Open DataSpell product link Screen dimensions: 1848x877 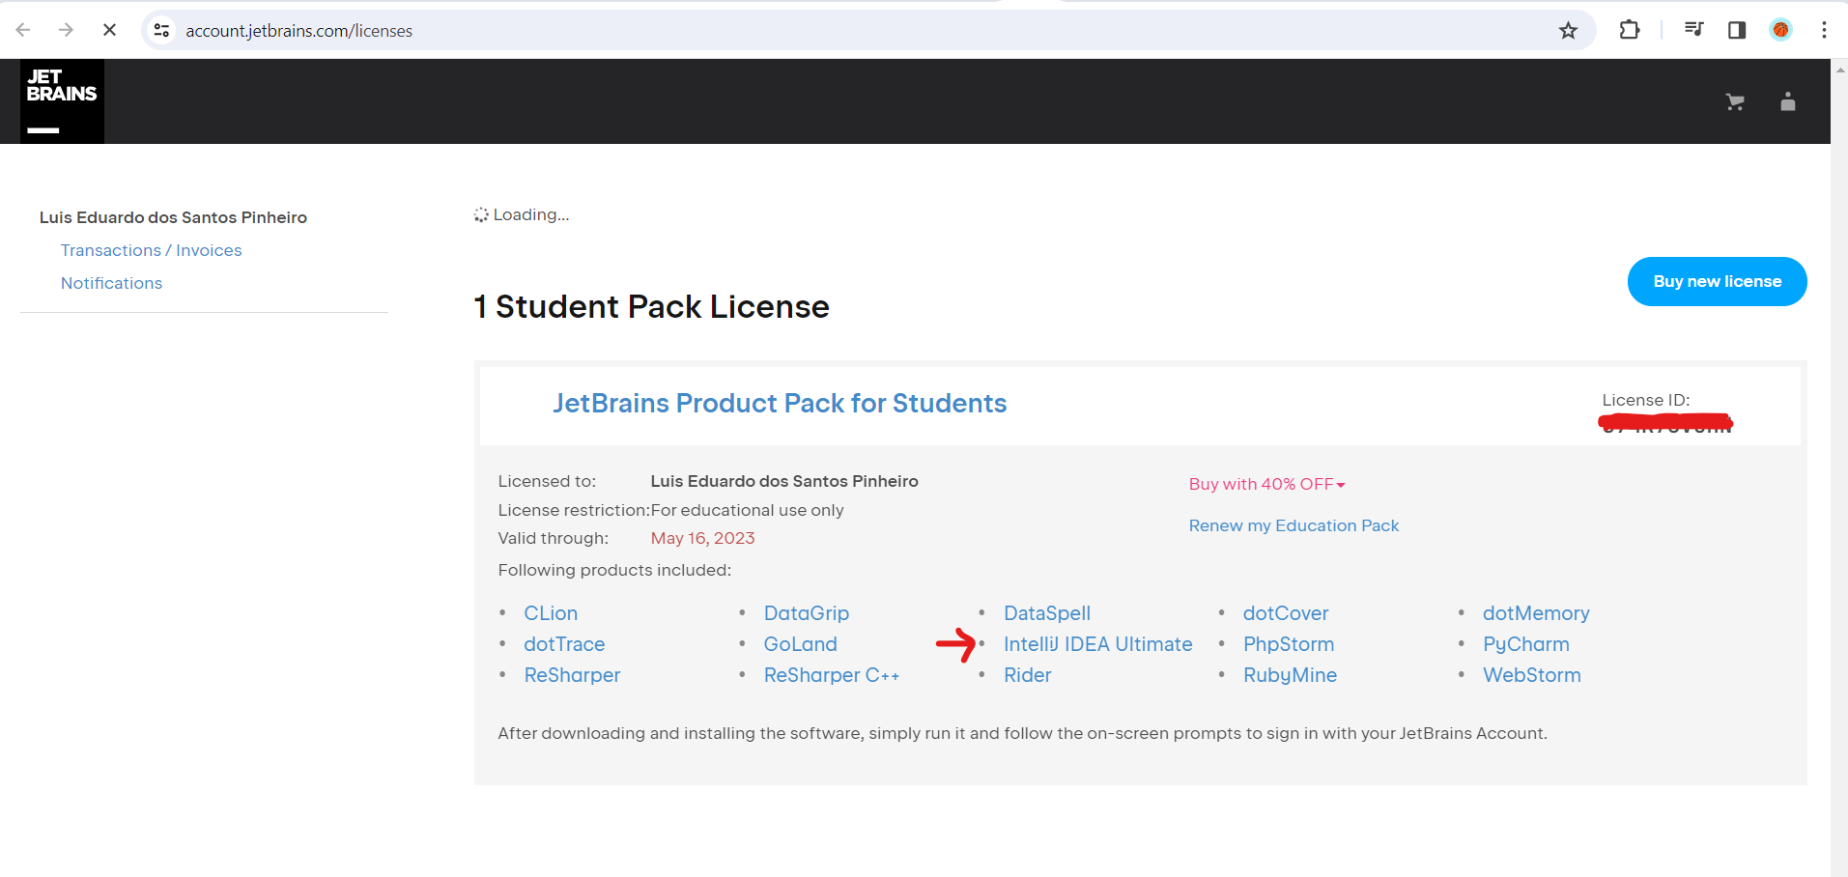1046,613
